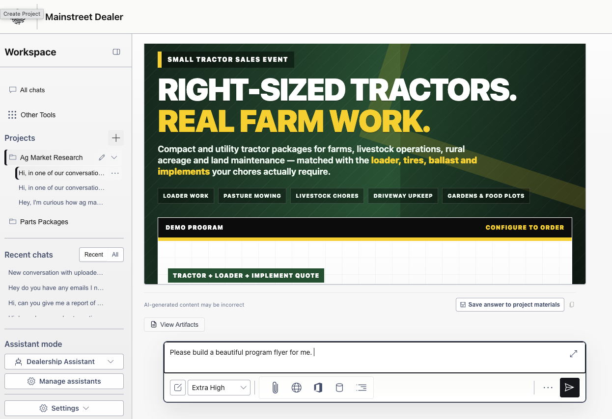This screenshot has height=419, width=612.
Task: Attach a file with paperclip icon
Action: 275,388
